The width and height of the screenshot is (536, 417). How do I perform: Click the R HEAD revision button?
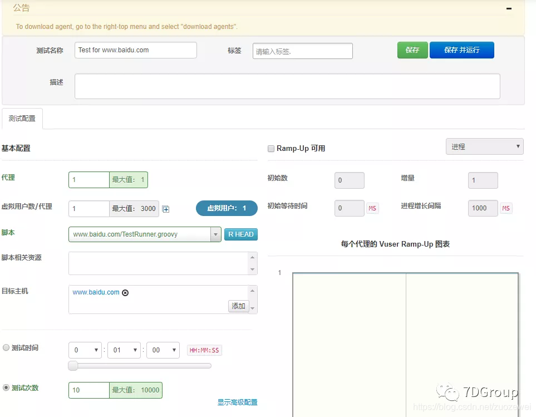pos(241,234)
